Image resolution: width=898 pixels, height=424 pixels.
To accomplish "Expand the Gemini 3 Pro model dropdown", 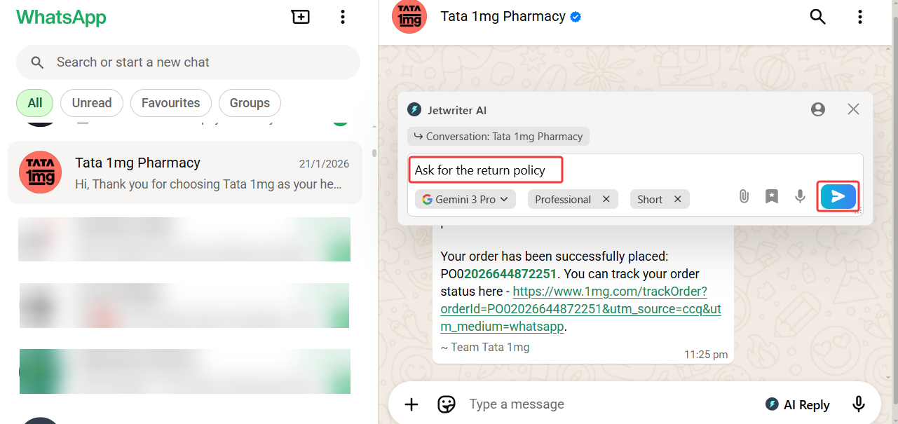I will (x=465, y=199).
